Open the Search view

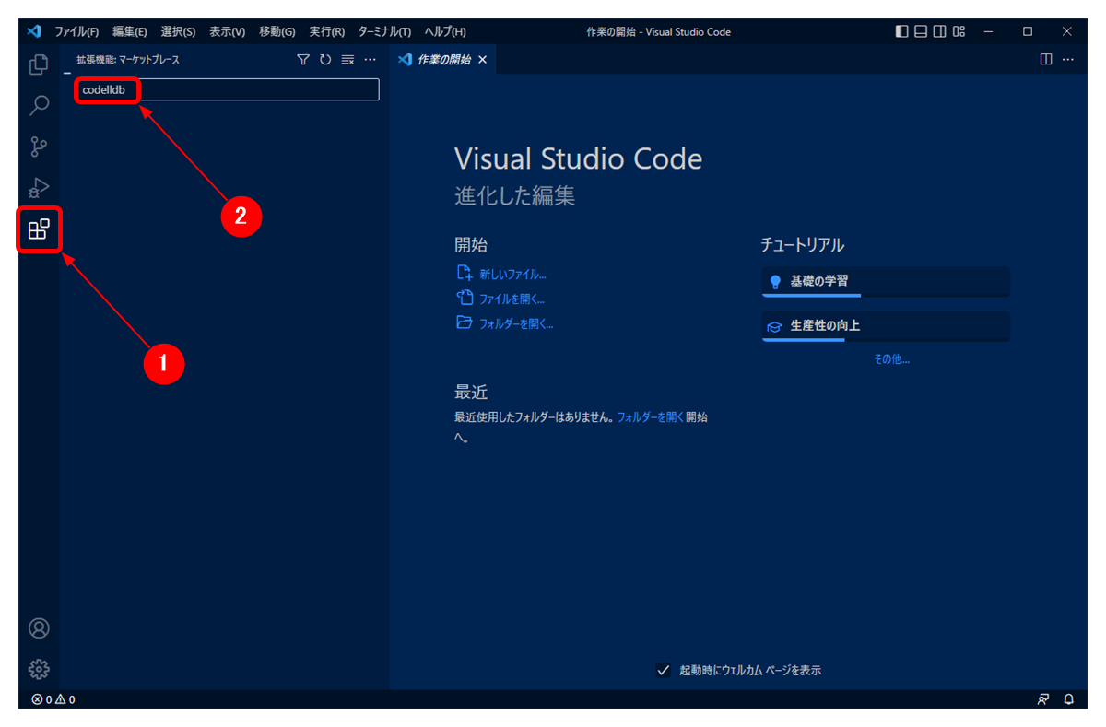click(x=39, y=106)
